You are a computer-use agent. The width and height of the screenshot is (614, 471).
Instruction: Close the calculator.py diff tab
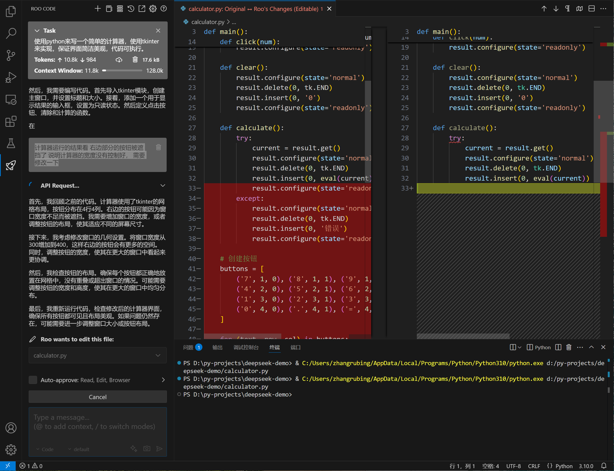pyautogui.click(x=329, y=9)
